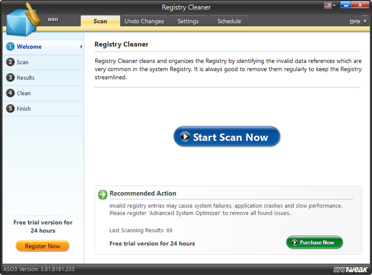Open the Help dropdown menu
The image size is (372, 275).
(x=356, y=21)
